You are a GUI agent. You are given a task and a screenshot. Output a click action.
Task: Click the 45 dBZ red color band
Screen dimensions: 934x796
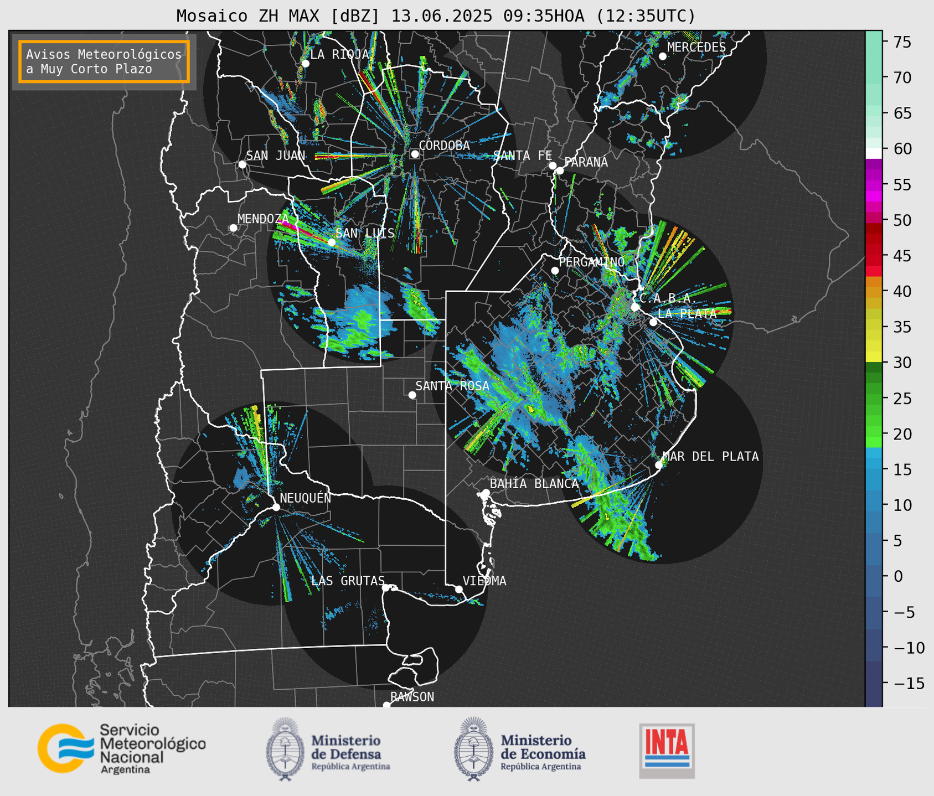pyautogui.click(x=874, y=256)
